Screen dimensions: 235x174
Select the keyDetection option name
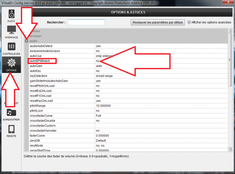point(38,76)
